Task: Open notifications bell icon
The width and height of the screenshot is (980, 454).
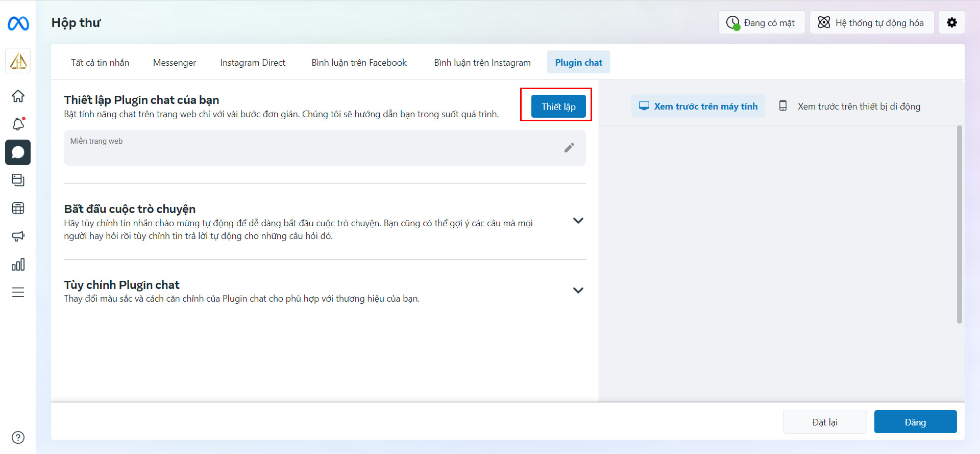Action: [18, 124]
